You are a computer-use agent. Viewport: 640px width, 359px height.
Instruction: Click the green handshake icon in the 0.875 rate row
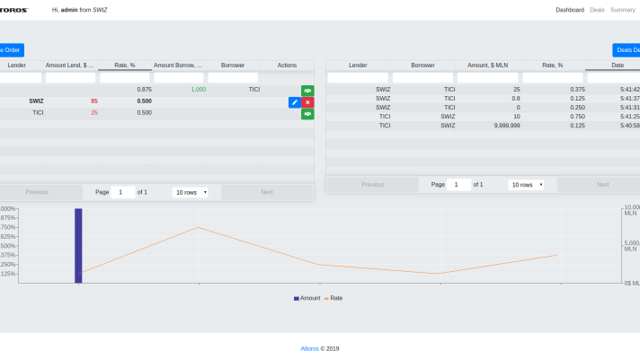[307, 91]
